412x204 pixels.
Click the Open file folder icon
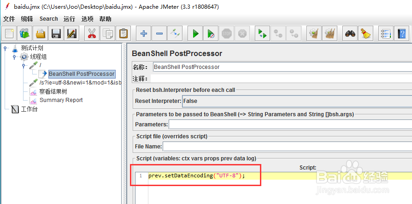pos(41,34)
